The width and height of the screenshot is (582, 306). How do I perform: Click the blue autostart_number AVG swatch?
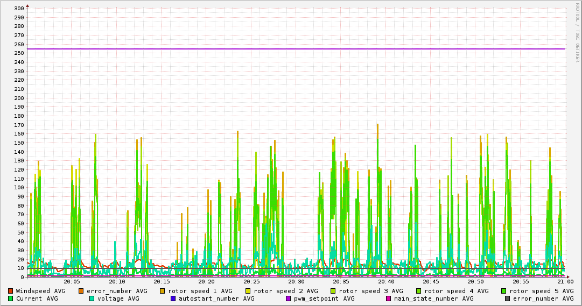point(173,298)
